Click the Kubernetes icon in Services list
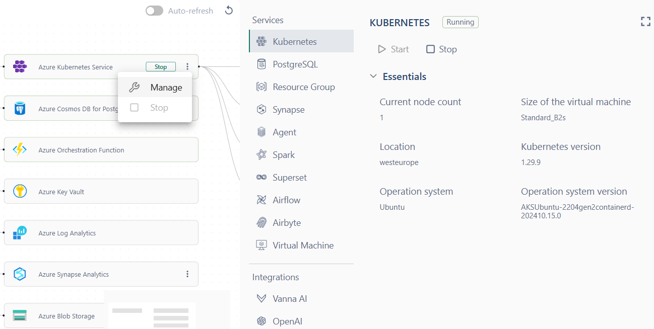Viewport: 654px width, 329px height. click(x=261, y=41)
